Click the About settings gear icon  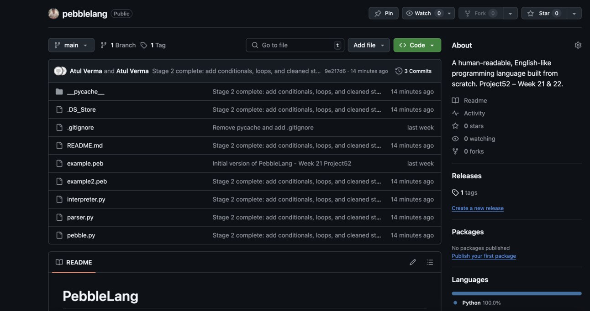578,45
